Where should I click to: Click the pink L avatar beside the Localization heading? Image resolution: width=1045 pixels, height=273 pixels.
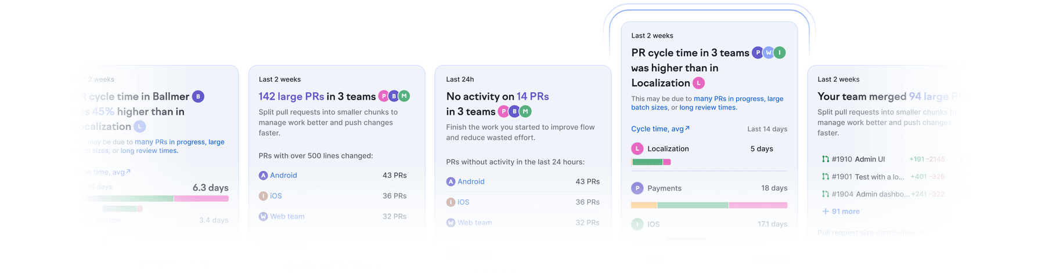click(699, 83)
